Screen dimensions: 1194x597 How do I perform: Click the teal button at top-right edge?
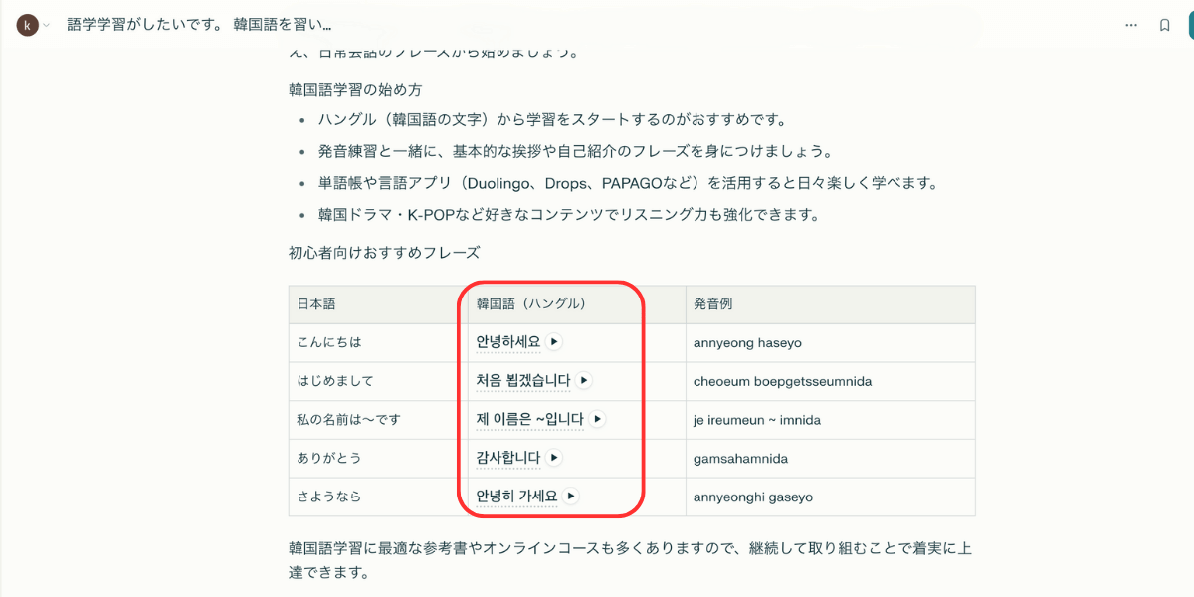point(1187,25)
